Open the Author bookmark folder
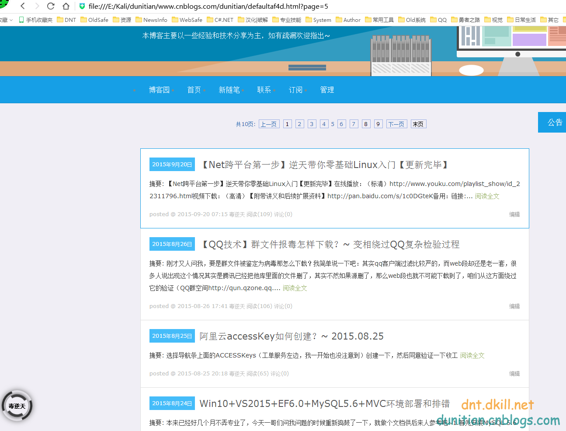Image resolution: width=566 pixels, height=431 pixels. point(348,20)
